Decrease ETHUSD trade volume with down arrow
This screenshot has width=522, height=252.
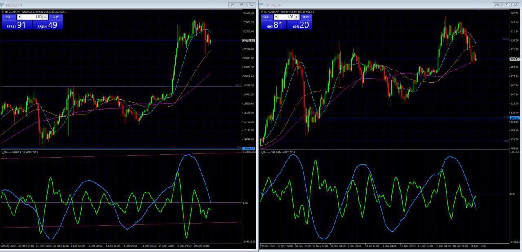point(276,17)
